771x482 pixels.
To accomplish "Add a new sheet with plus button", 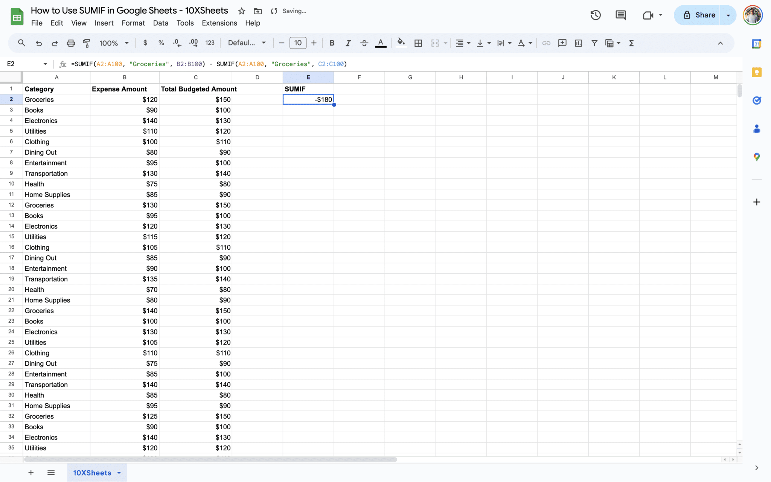I will 31,473.
